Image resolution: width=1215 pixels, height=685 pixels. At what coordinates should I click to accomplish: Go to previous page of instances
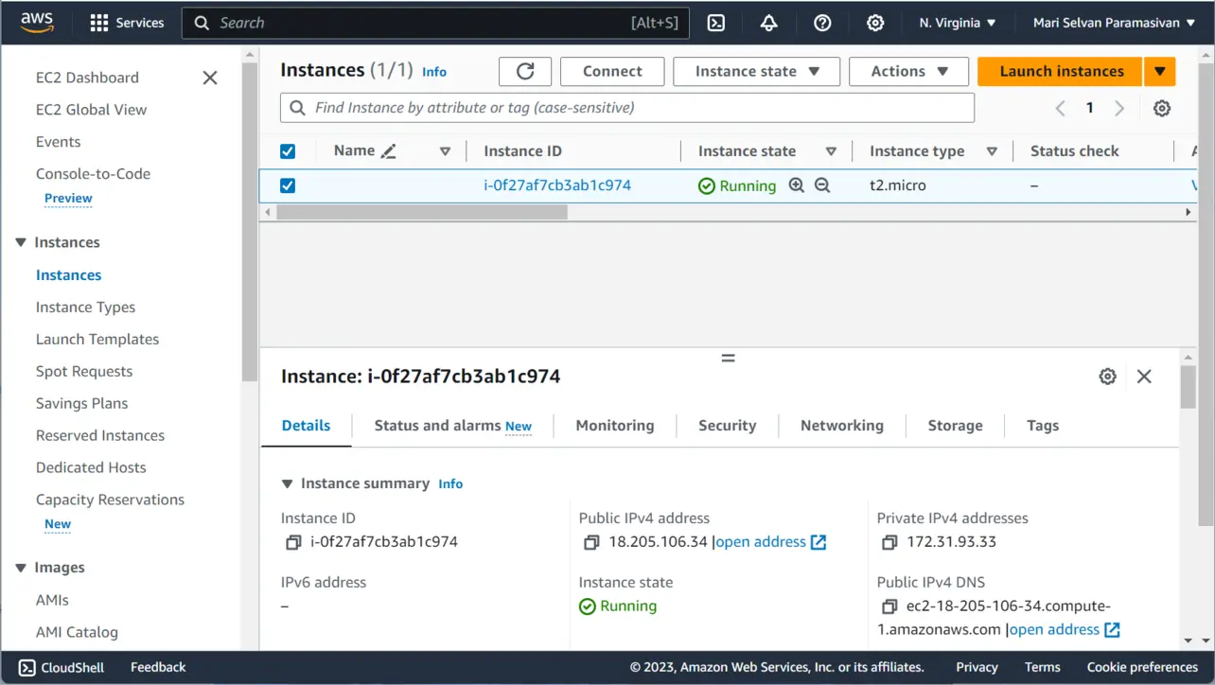pos(1061,108)
